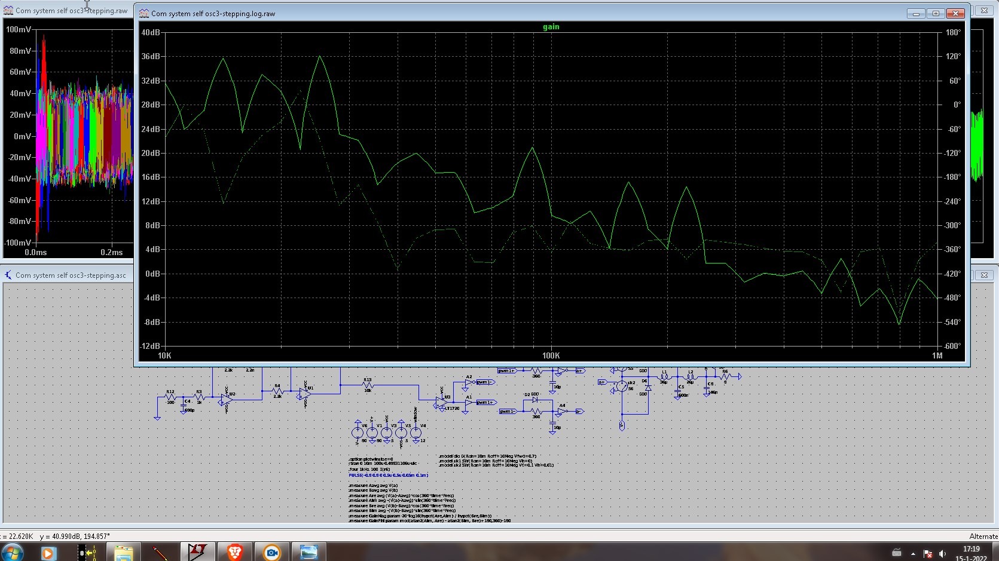The image size is (999, 561).
Task: Click the osc3-stepping.raw window title icon
Action: coord(8,10)
